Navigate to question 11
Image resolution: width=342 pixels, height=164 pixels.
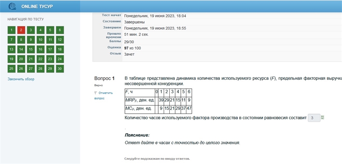tap(50, 40)
